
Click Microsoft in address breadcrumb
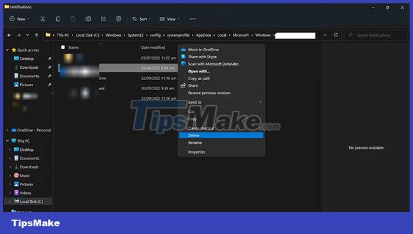coord(240,35)
